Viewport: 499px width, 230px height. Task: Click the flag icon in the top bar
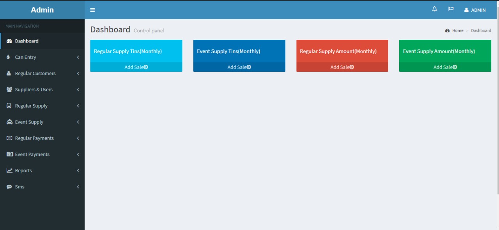451,9
